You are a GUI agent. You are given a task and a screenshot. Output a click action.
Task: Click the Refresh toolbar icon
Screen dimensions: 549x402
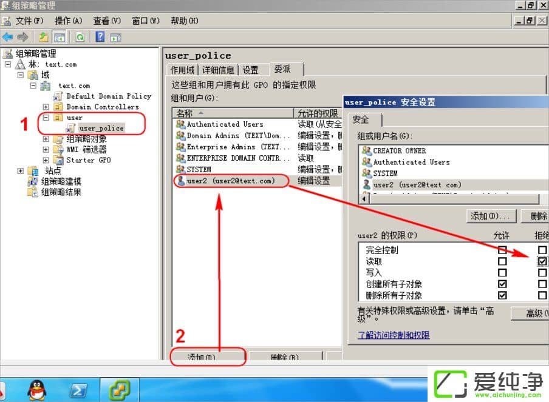pos(80,37)
